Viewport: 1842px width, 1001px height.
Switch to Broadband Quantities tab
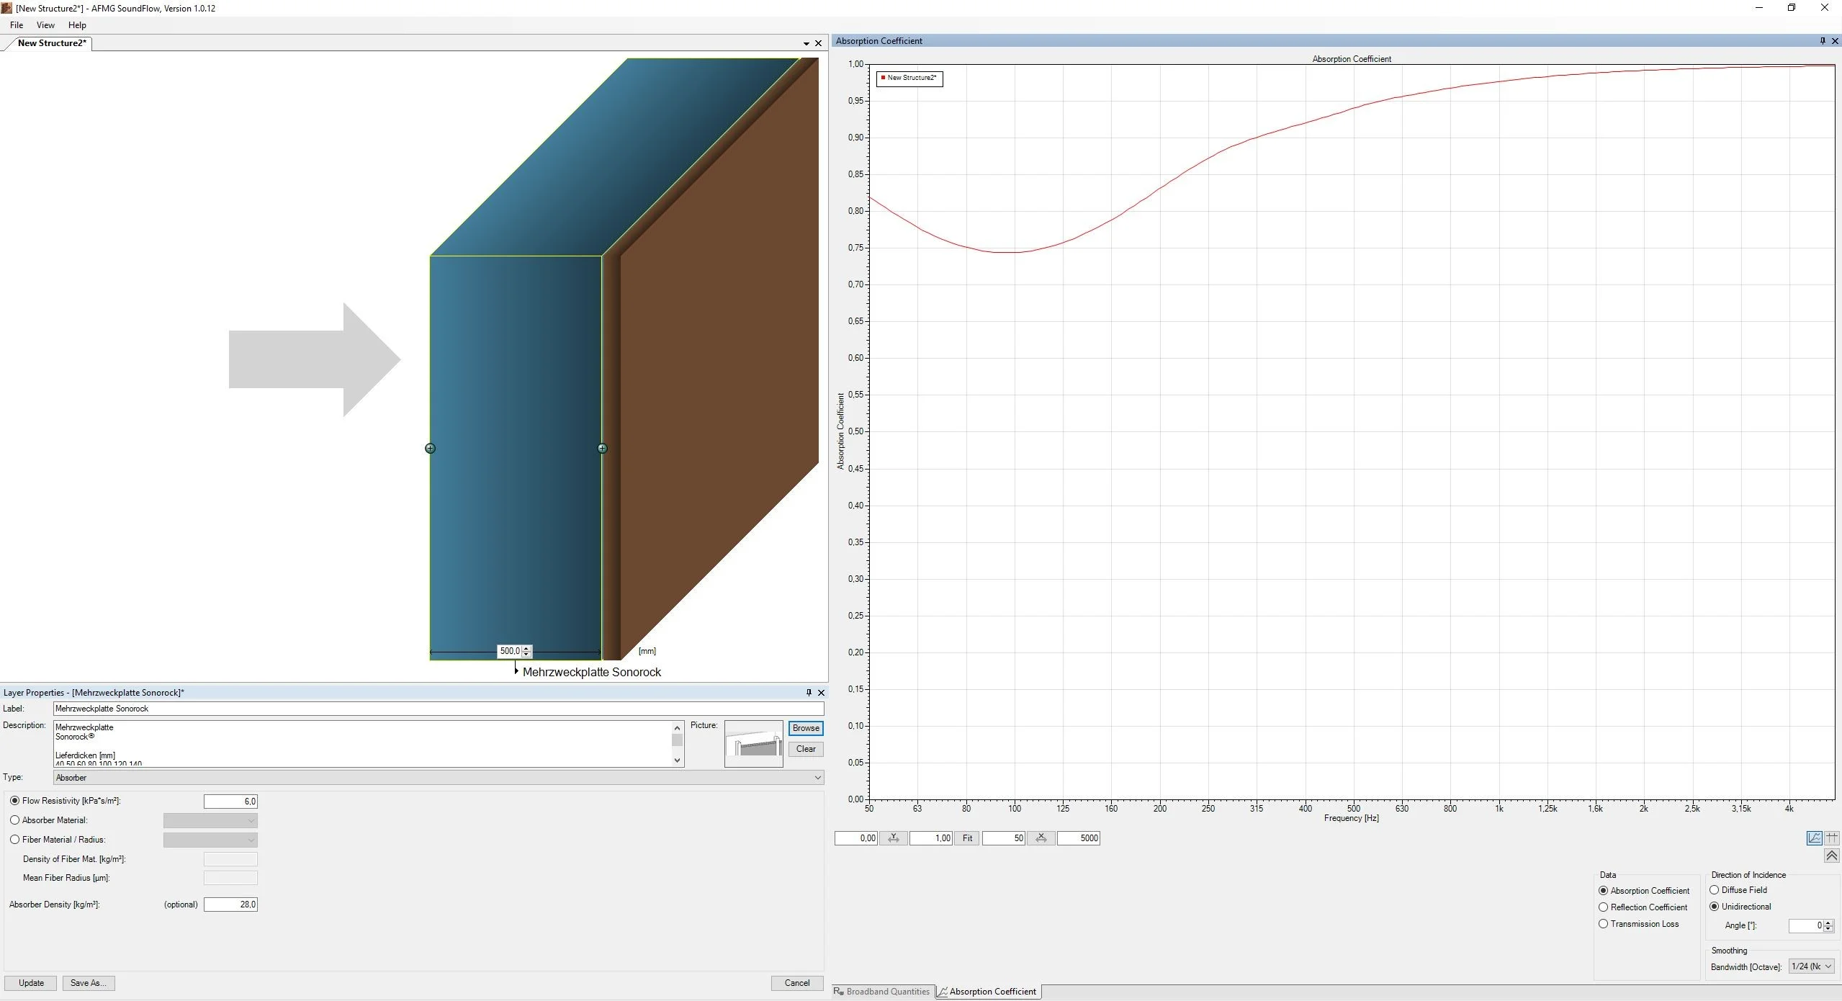pyautogui.click(x=883, y=992)
